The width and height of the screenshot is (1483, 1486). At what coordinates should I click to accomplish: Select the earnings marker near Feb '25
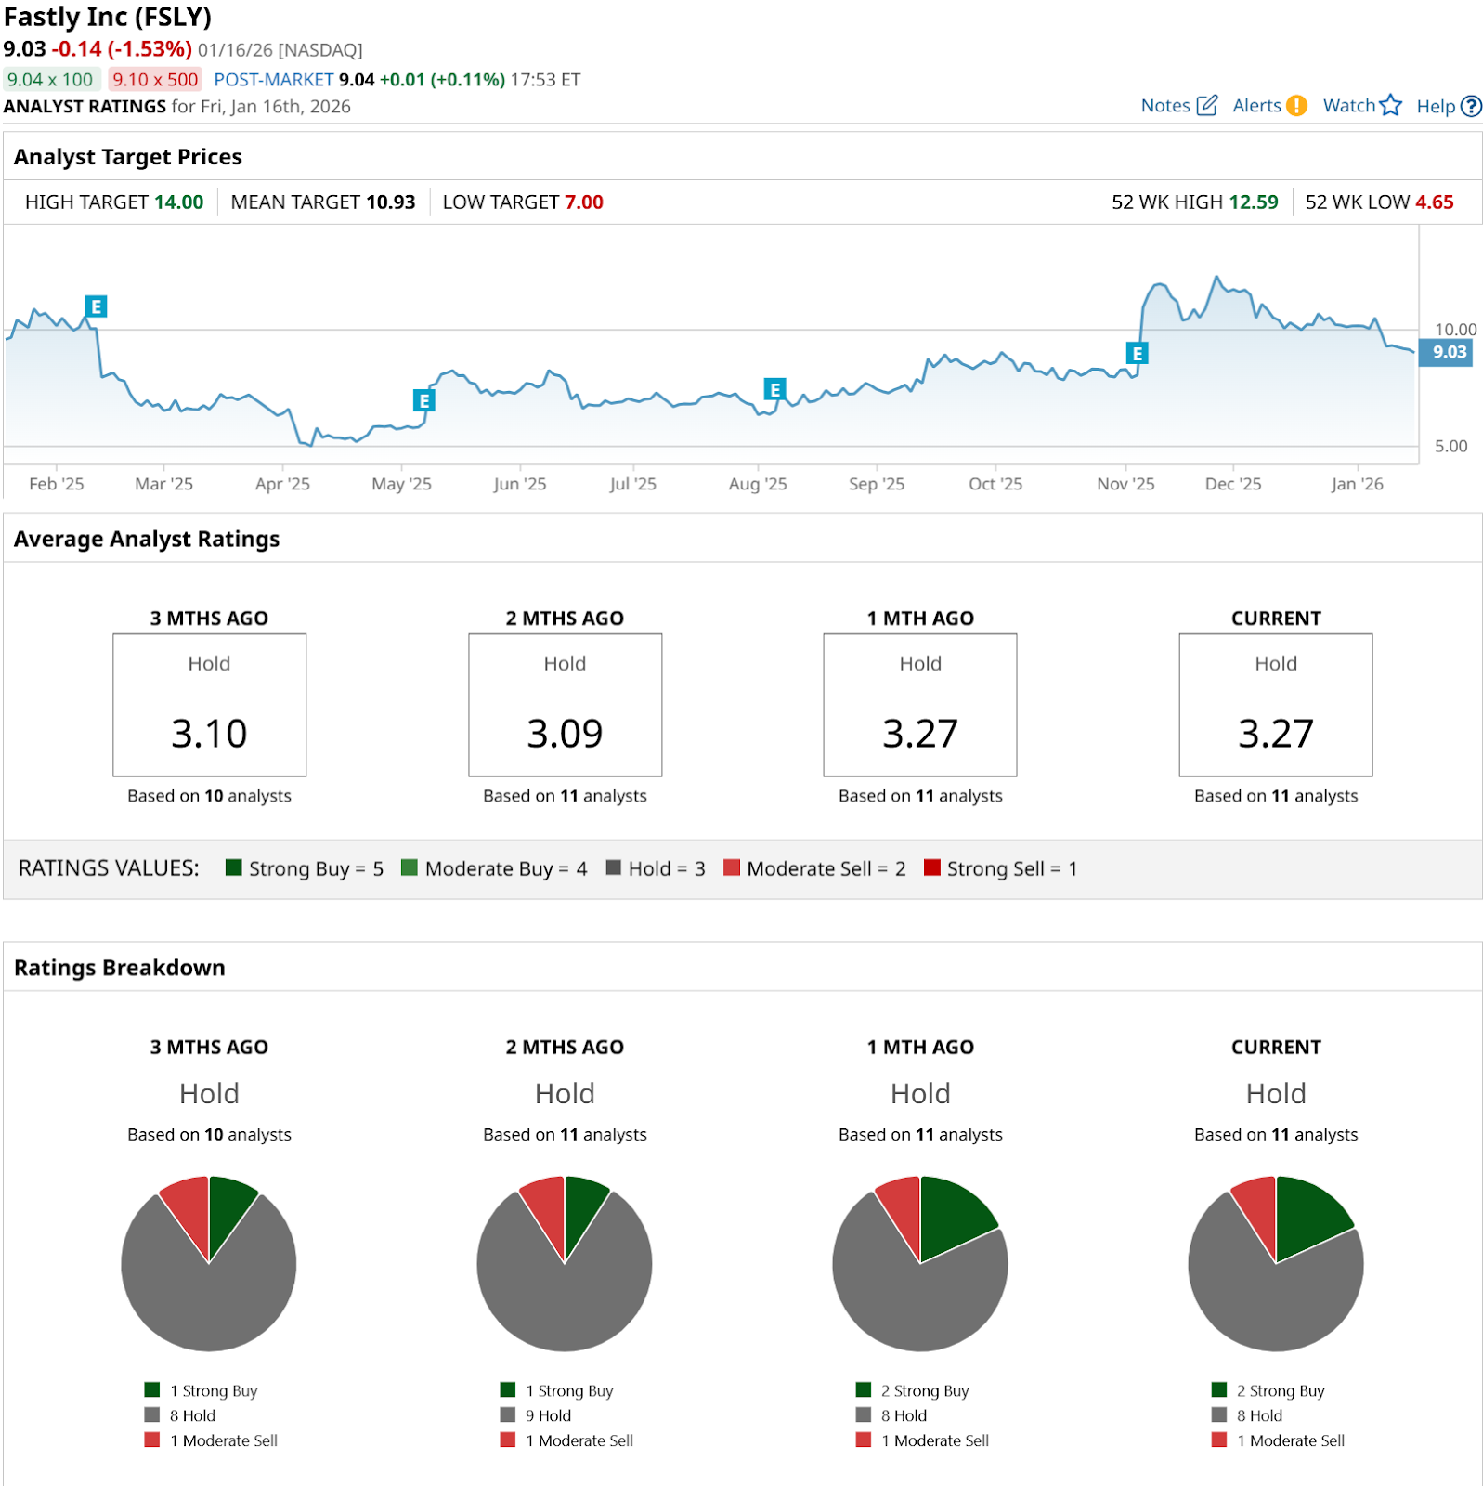(x=96, y=306)
